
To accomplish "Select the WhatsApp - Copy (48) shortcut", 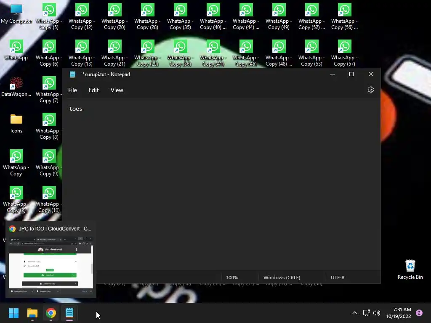I will pyautogui.click(x=279, y=53).
